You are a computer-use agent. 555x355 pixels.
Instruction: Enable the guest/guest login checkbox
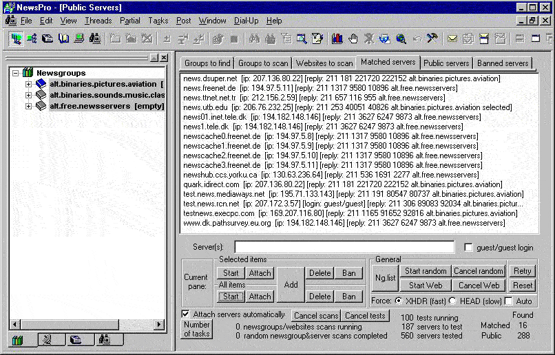click(x=469, y=248)
